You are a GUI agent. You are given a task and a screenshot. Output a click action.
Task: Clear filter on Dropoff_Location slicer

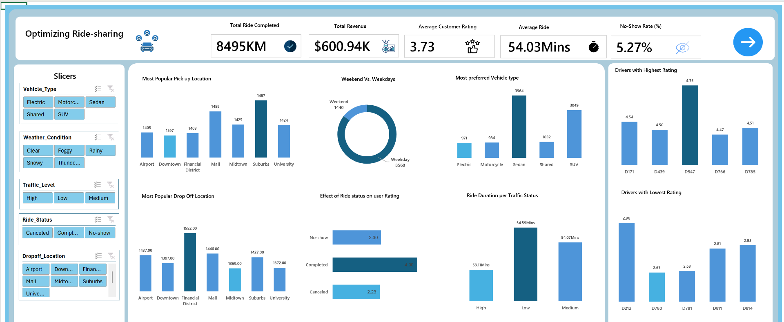click(x=111, y=256)
